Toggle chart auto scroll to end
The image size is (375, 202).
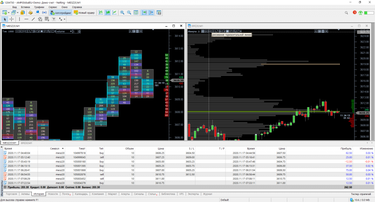144,13
